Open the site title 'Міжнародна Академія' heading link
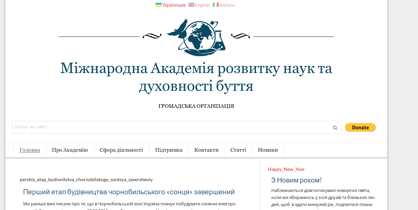 [x=196, y=77]
